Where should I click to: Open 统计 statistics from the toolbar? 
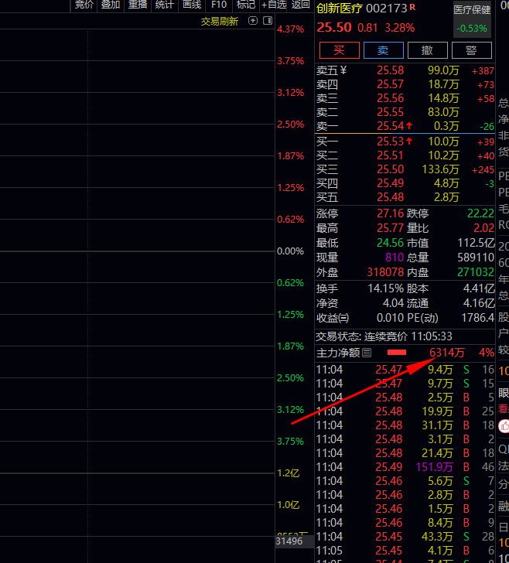coord(165,5)
